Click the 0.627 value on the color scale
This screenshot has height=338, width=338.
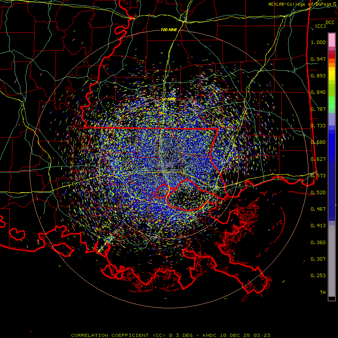(318, 159)
